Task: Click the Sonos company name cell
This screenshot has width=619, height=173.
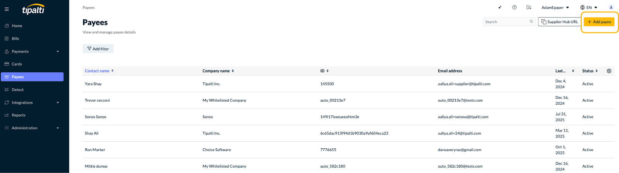Action: point(208,117)
